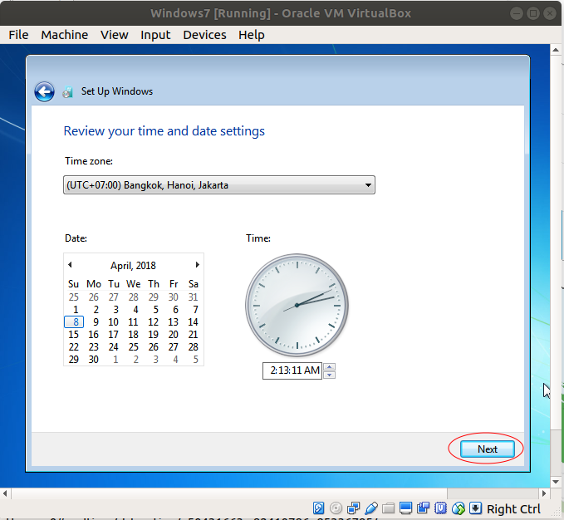Open the Devices menu
The height and width of the screenshot is (520, 564).
[204, 35]
